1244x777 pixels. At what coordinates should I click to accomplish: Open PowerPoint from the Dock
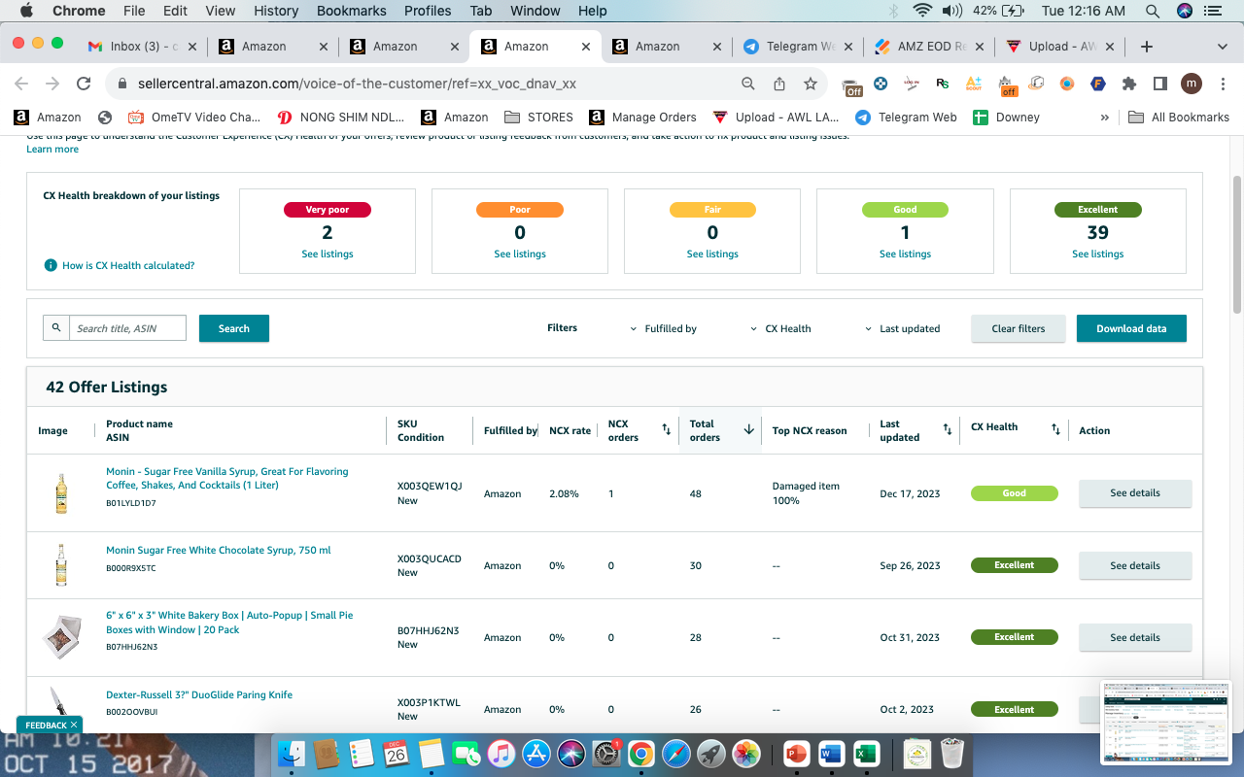coord(796,754)
